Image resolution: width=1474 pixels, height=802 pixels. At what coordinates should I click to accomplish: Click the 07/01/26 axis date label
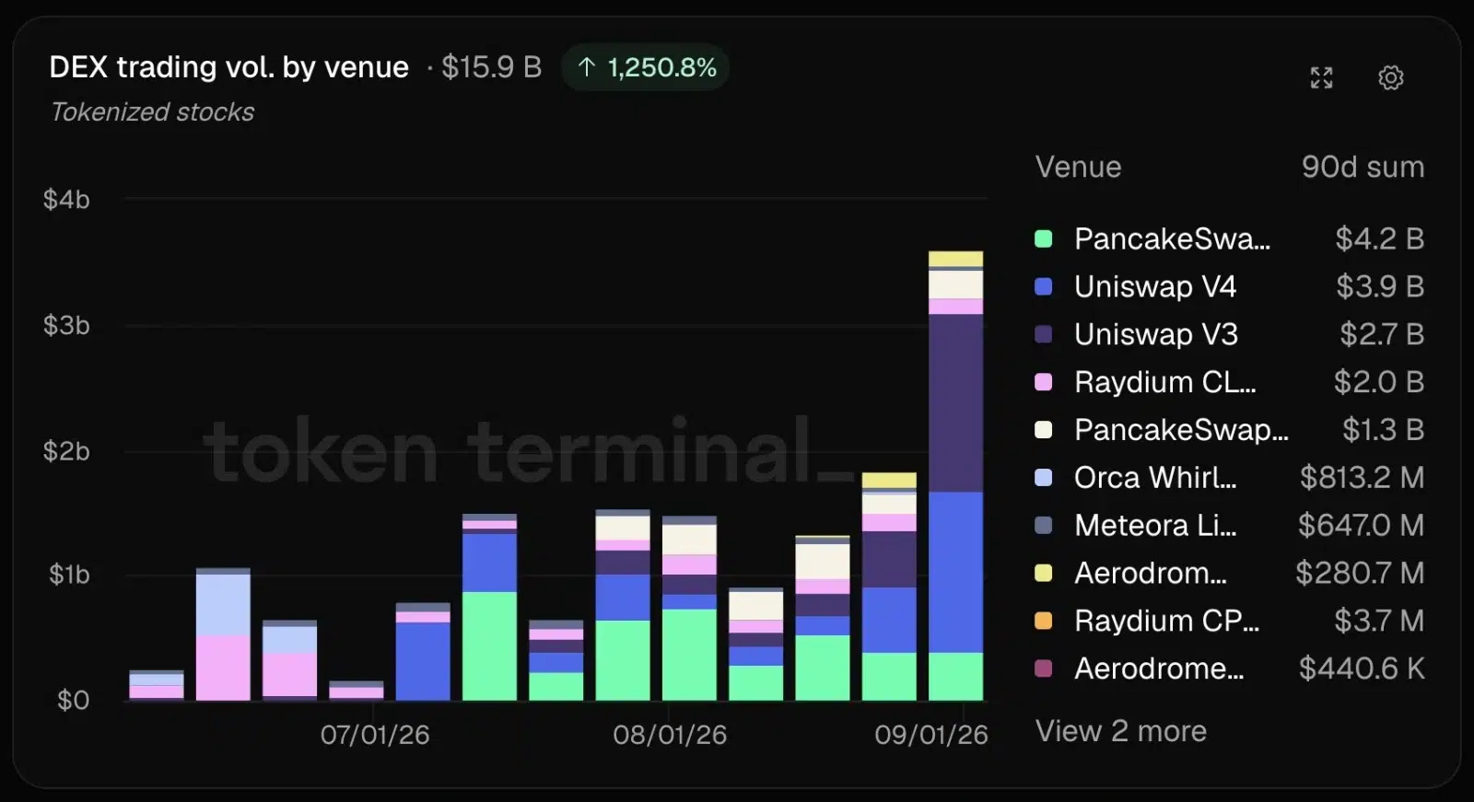coord(375,735)
